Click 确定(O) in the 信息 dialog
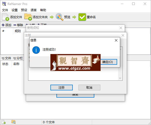Viewport: 151px width, 125px height. tap(109, 62)
